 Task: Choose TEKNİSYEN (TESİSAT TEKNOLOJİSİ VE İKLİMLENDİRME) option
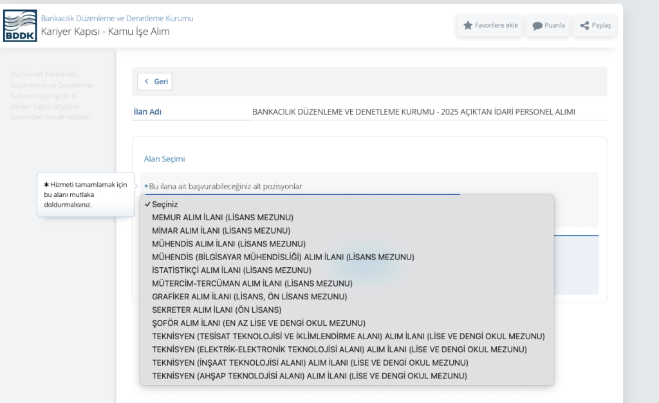tap(348, 336)
